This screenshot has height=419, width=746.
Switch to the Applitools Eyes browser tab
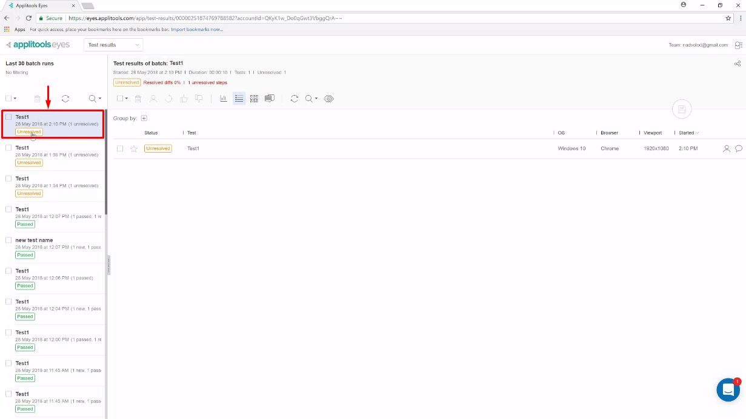pyautogui.click(x=41, y=5)
